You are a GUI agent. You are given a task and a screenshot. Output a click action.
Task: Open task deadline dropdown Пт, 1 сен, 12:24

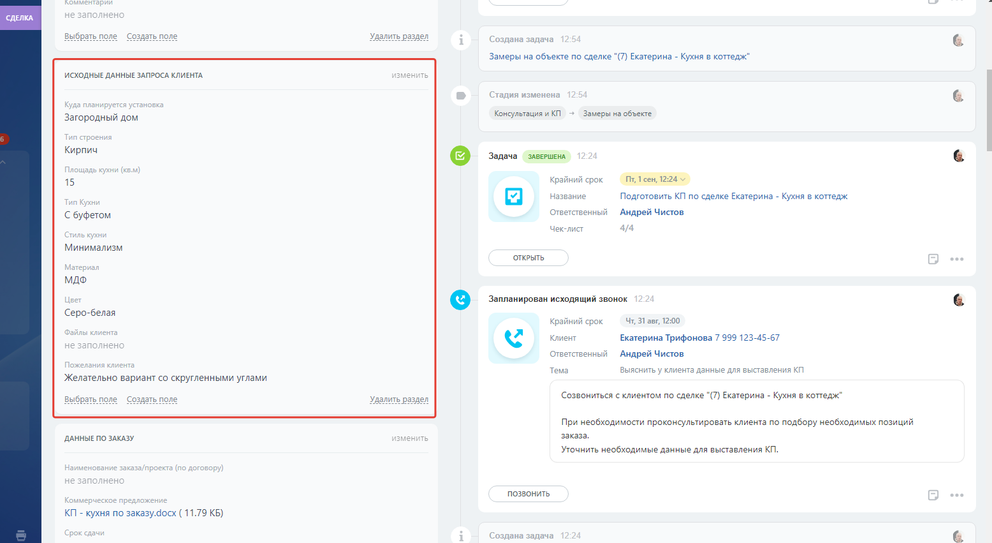click(x=655, y=179)
